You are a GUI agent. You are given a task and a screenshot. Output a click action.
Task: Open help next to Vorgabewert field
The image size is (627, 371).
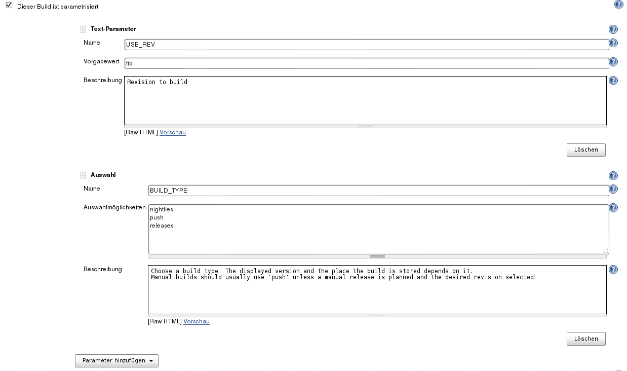coord(613,62)
